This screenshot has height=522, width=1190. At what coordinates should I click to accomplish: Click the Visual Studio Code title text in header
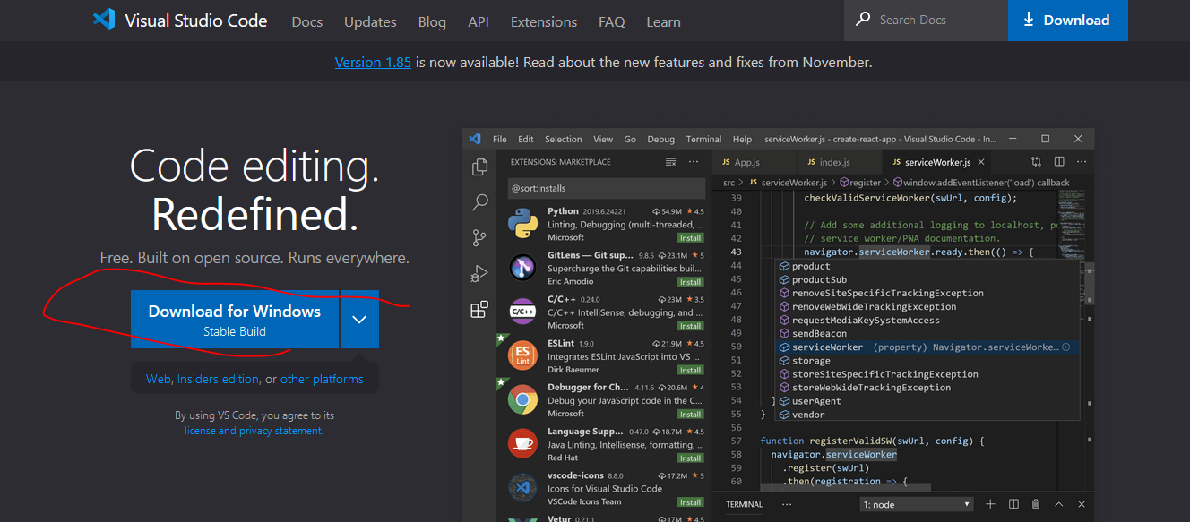196,21
